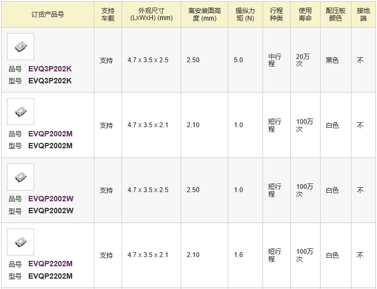The image size is (377, 289).
Task: Click the 1.0 force value in EVQP2002M row
Action: (238, 125)
